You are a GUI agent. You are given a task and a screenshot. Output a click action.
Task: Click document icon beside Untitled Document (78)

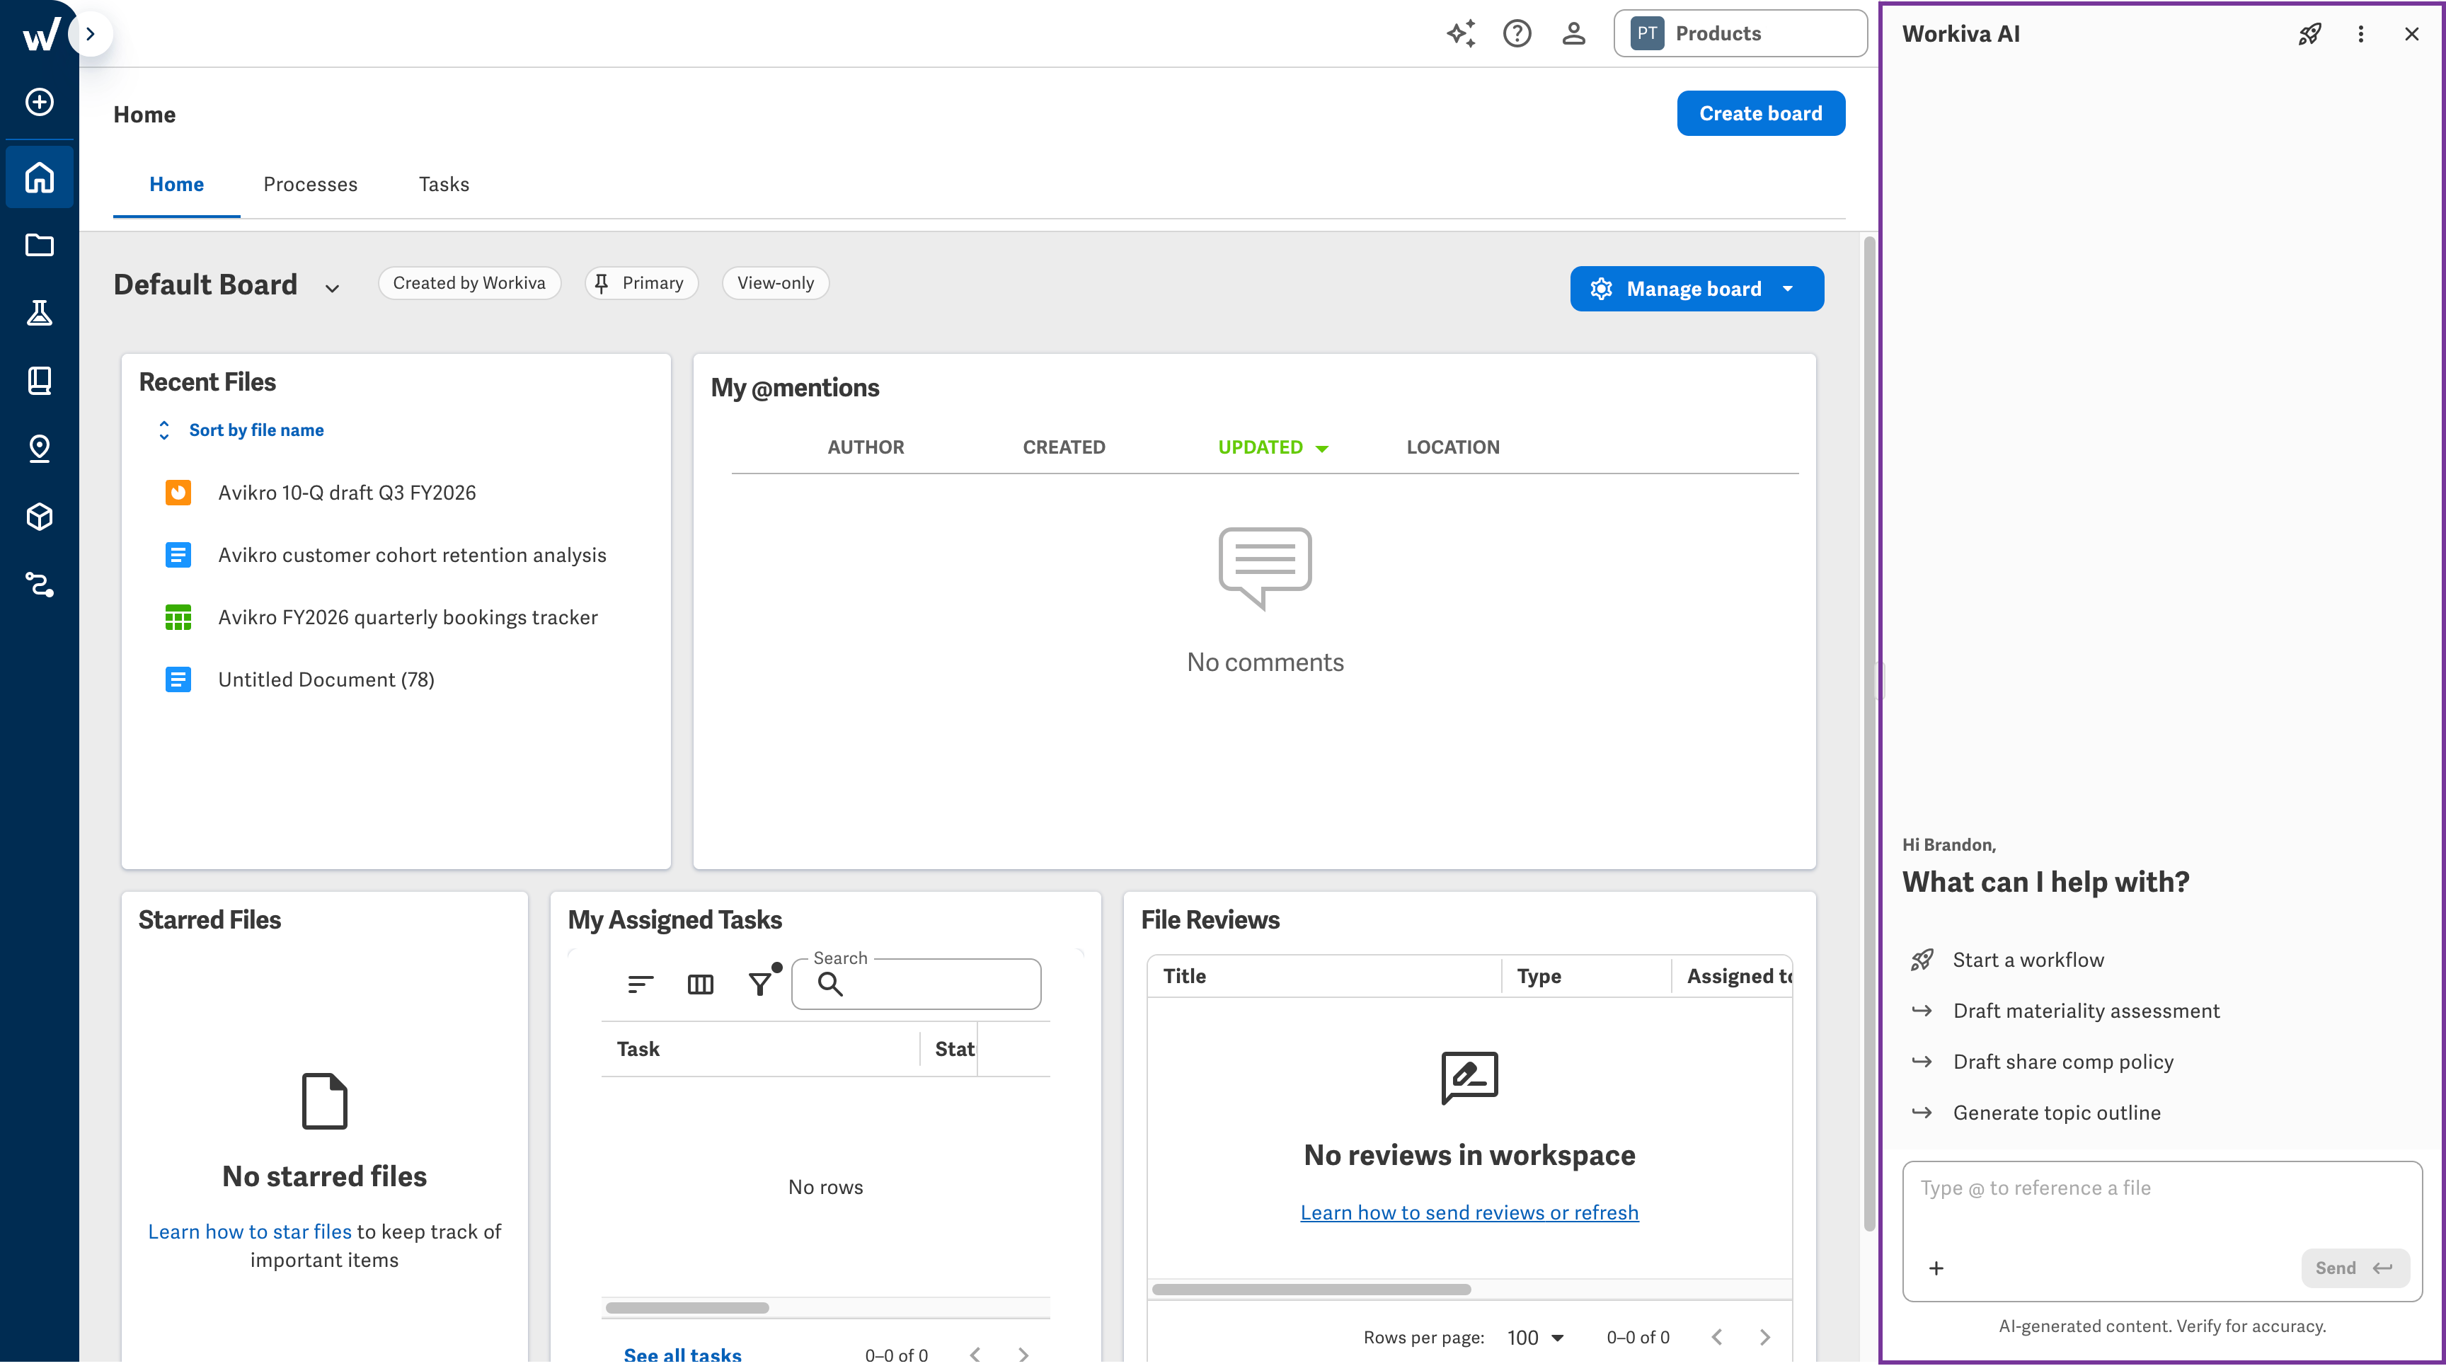tap(178, 679)
